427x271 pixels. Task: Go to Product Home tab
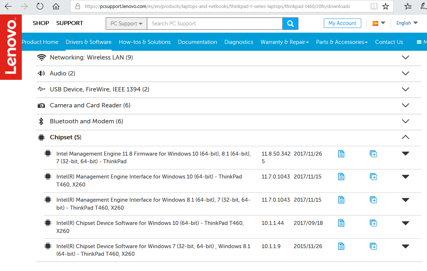point(40,42)
